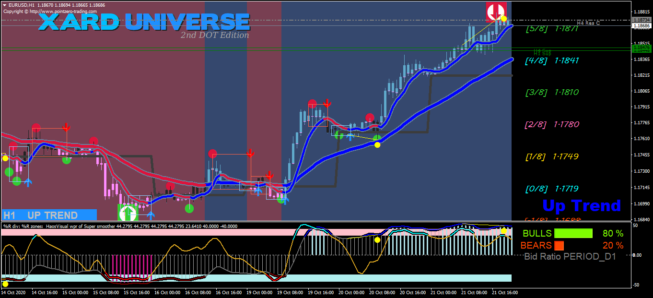Click the large blue Up Trend text

pyautogui.click(x=582, y=205)
